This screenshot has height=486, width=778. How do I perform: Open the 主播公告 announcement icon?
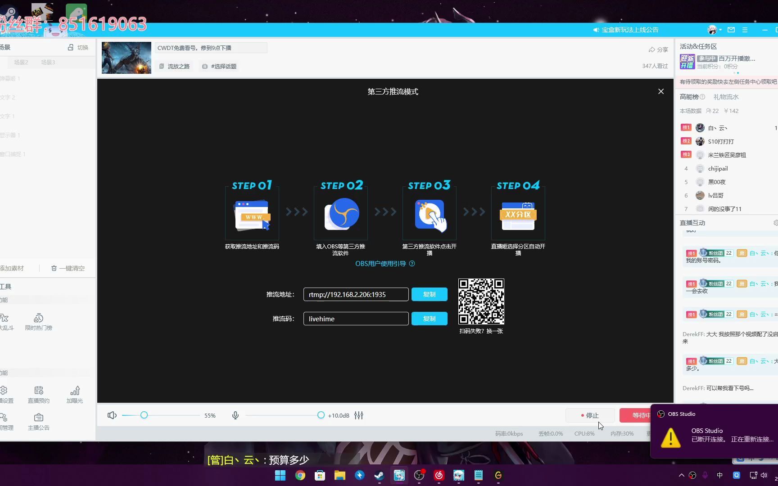click(x=39, y=422)
